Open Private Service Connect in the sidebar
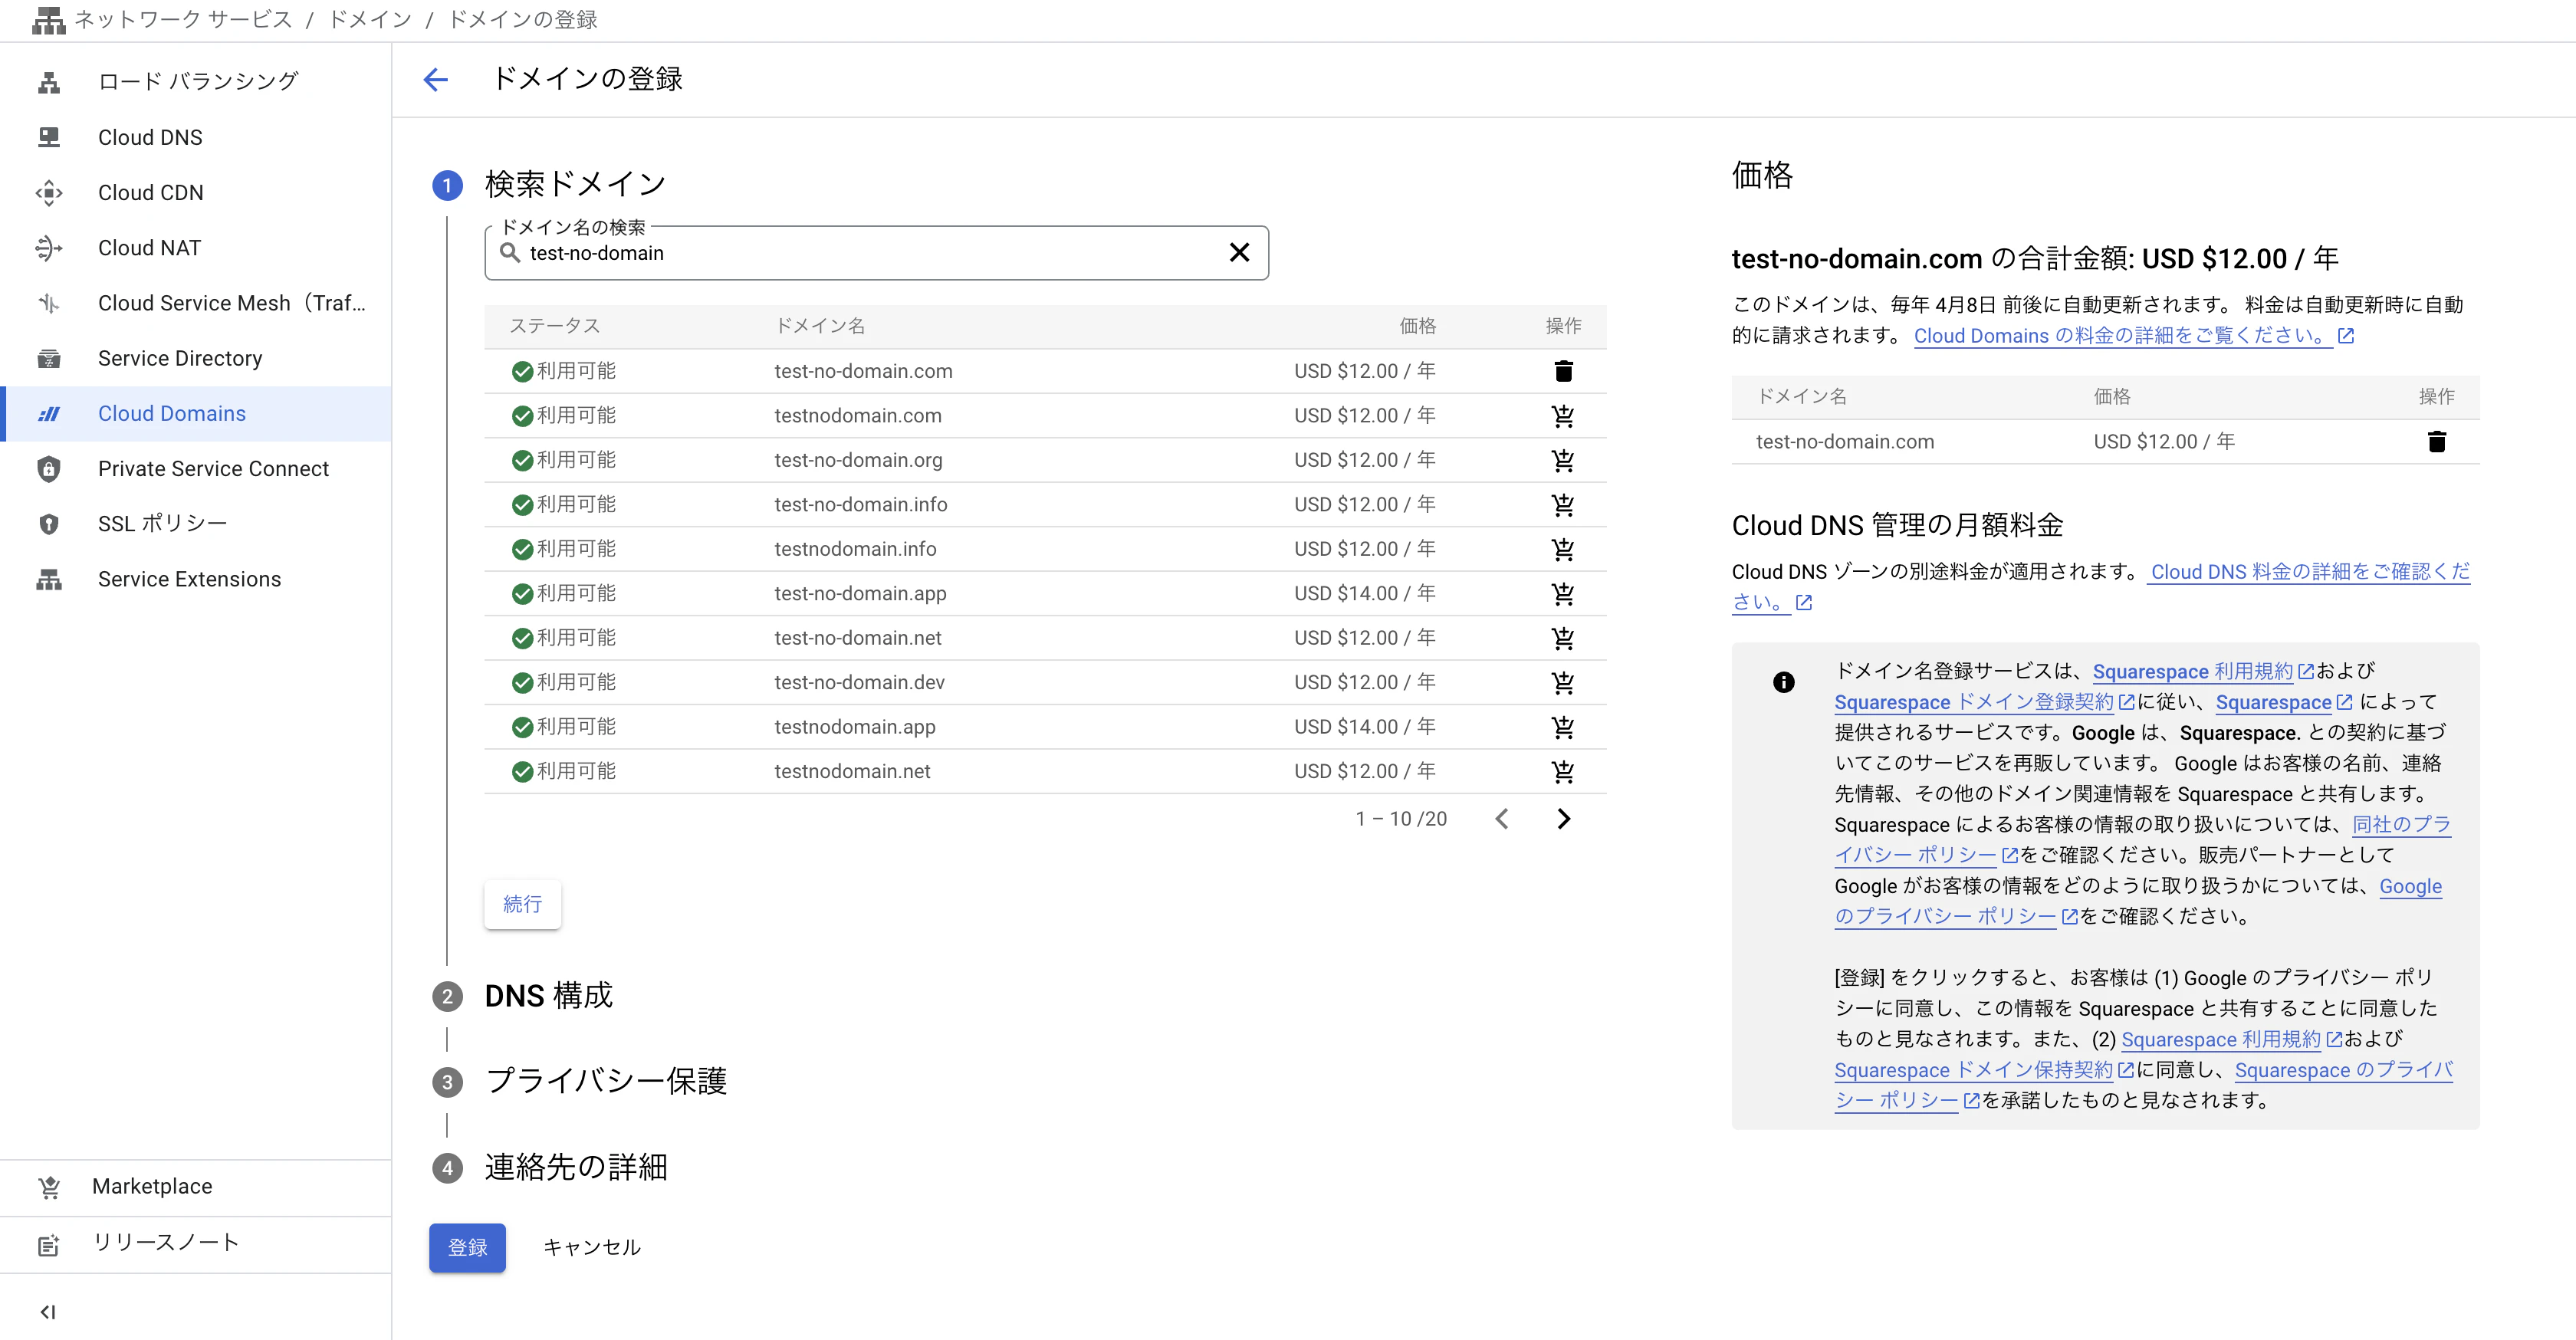The width and height of the screenshot is (2576, 1340). (x=196, y=469)
